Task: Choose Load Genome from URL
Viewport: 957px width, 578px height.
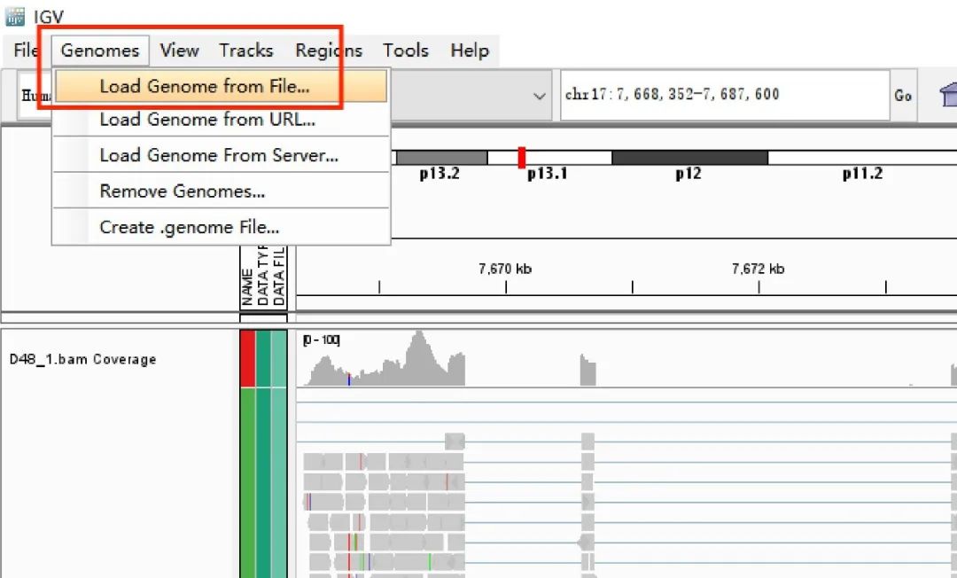Action: 221,120
